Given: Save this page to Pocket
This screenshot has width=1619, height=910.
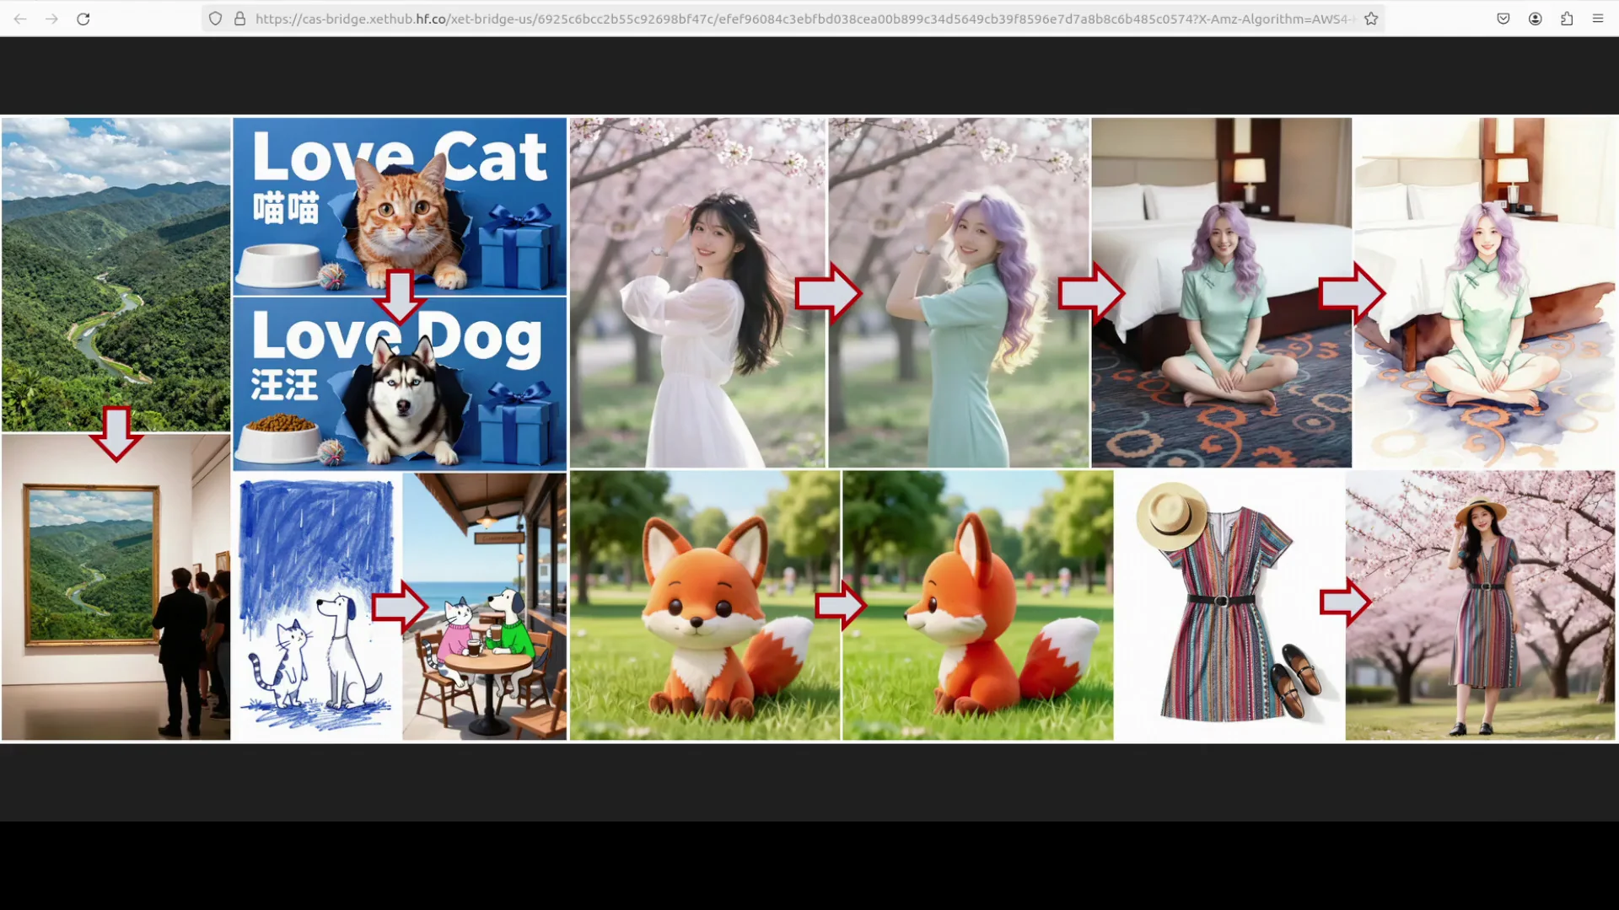Looking at the screenshot, I should (1503, 19).
